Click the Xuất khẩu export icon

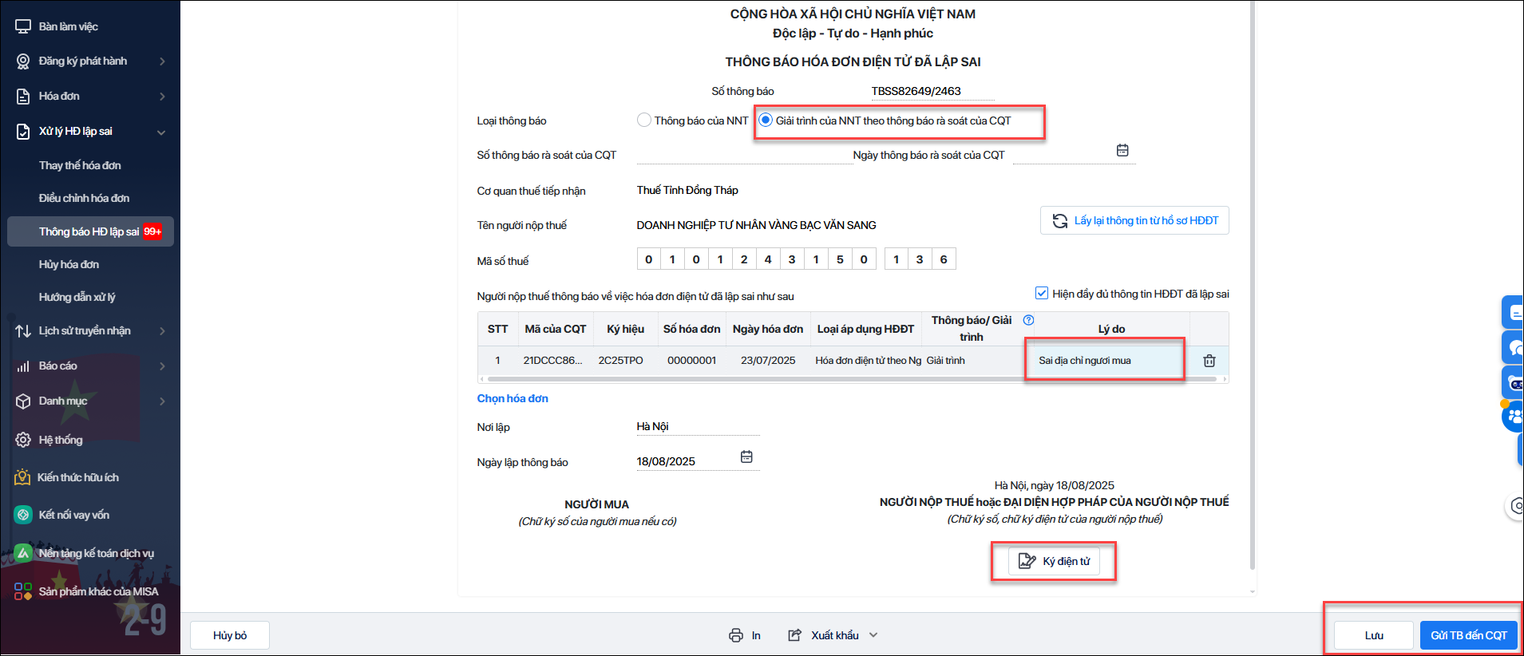coord(795,635)
